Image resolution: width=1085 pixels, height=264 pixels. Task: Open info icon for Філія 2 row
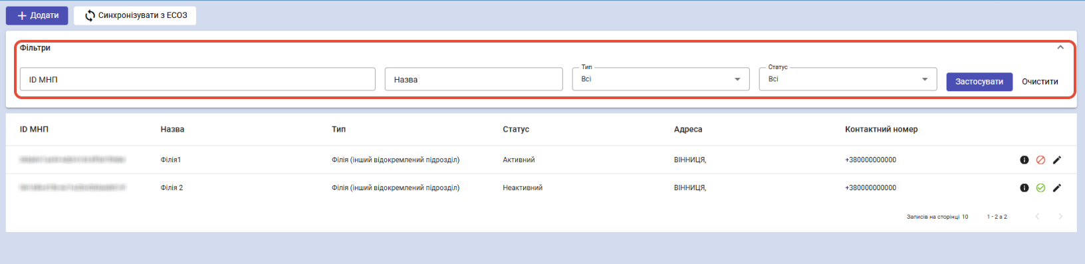[1025, 188]
